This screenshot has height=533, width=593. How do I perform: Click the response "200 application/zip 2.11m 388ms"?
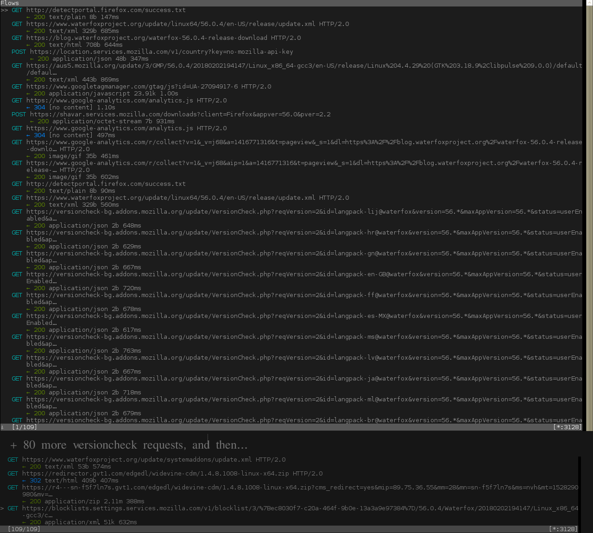(83, 501)
